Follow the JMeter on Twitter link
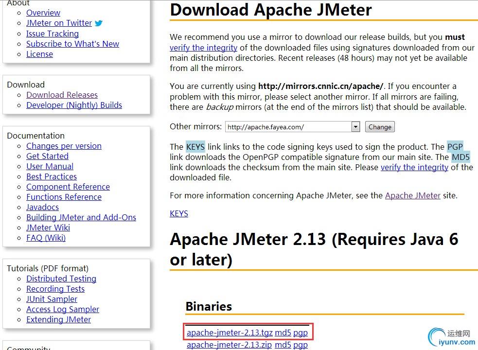The image size is (478, 350). (59, 23)
